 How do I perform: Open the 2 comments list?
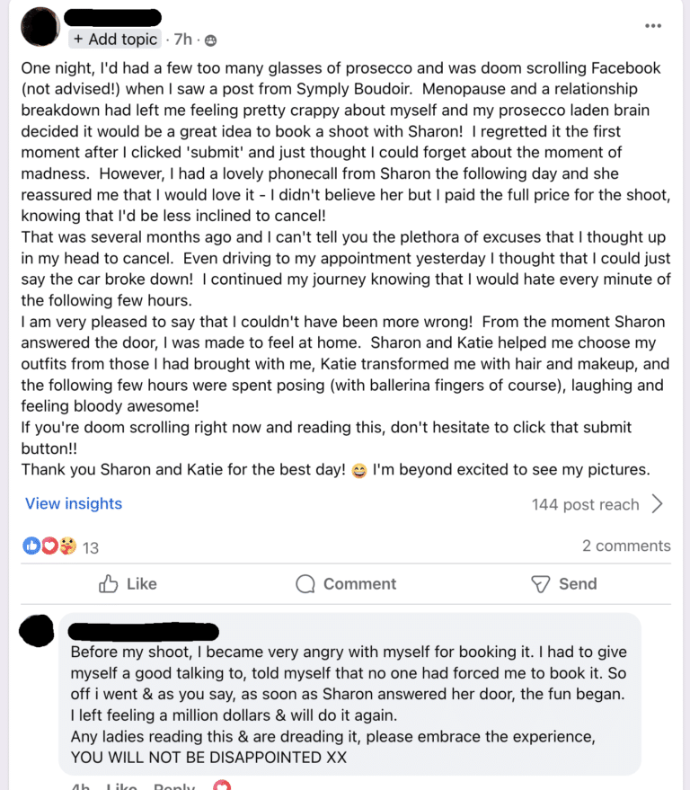pos(625,546)
